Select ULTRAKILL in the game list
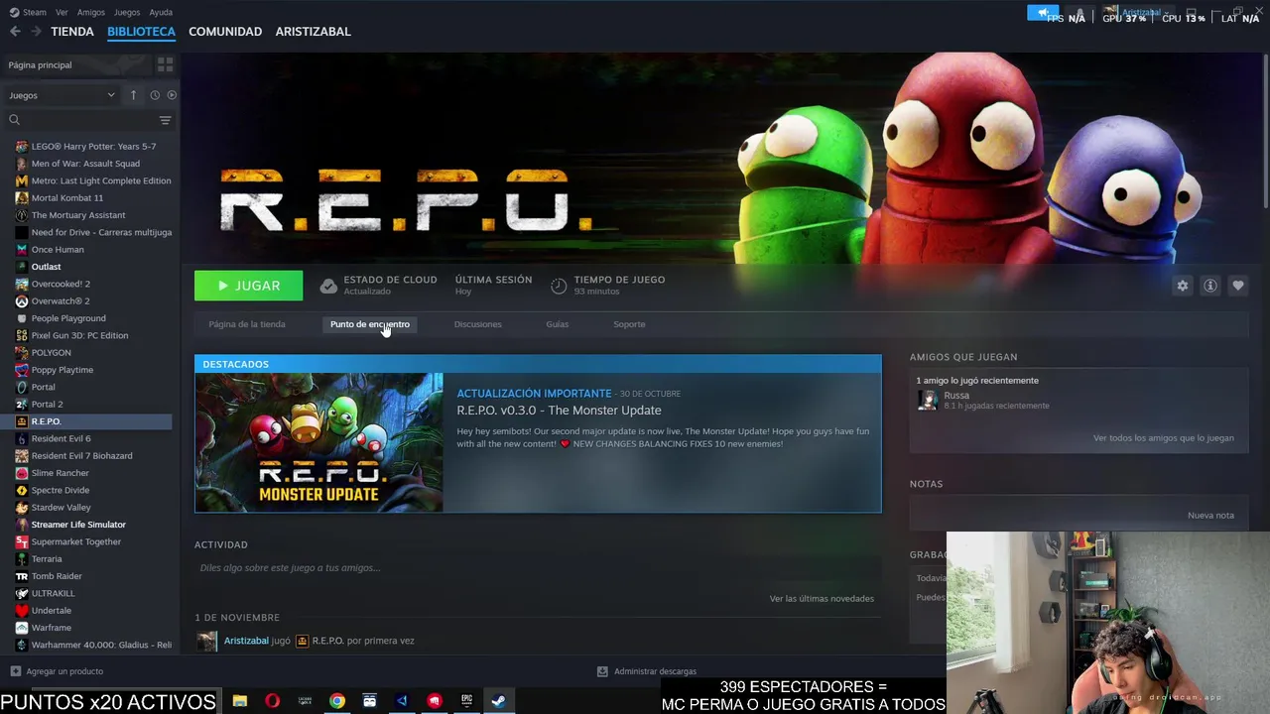This screenshot has width=1270, height=714. (53, 593)
